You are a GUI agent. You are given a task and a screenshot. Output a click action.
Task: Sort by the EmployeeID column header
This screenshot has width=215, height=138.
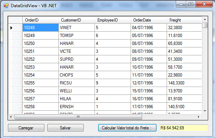coord(113,20)
